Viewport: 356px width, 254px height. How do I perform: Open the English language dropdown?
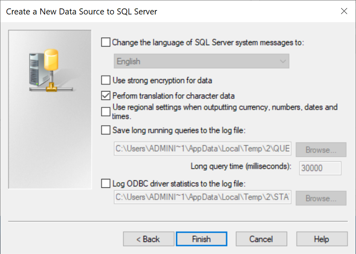201,61
